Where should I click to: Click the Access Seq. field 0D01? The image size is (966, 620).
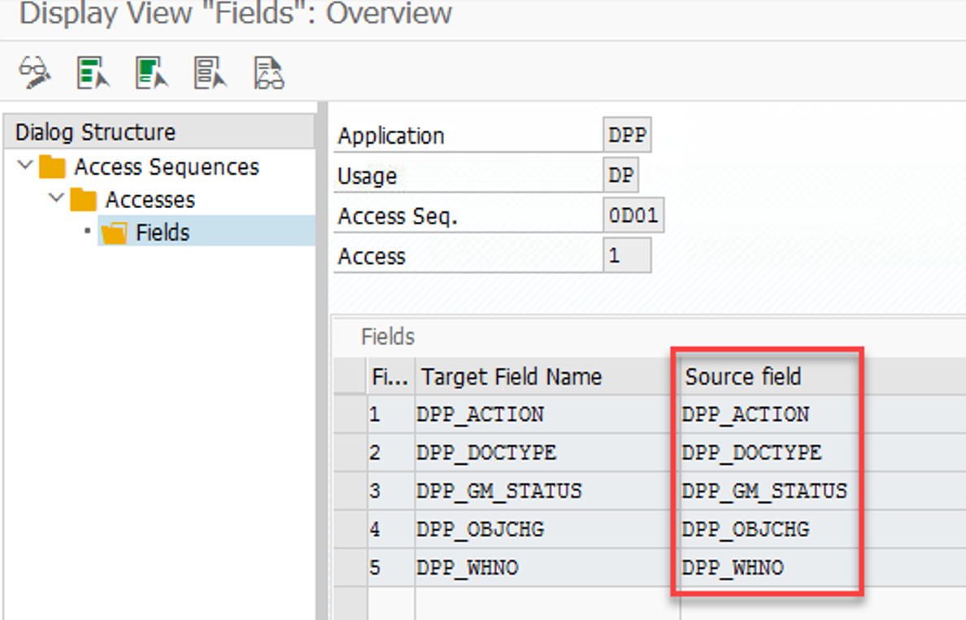tap(633, 215)
